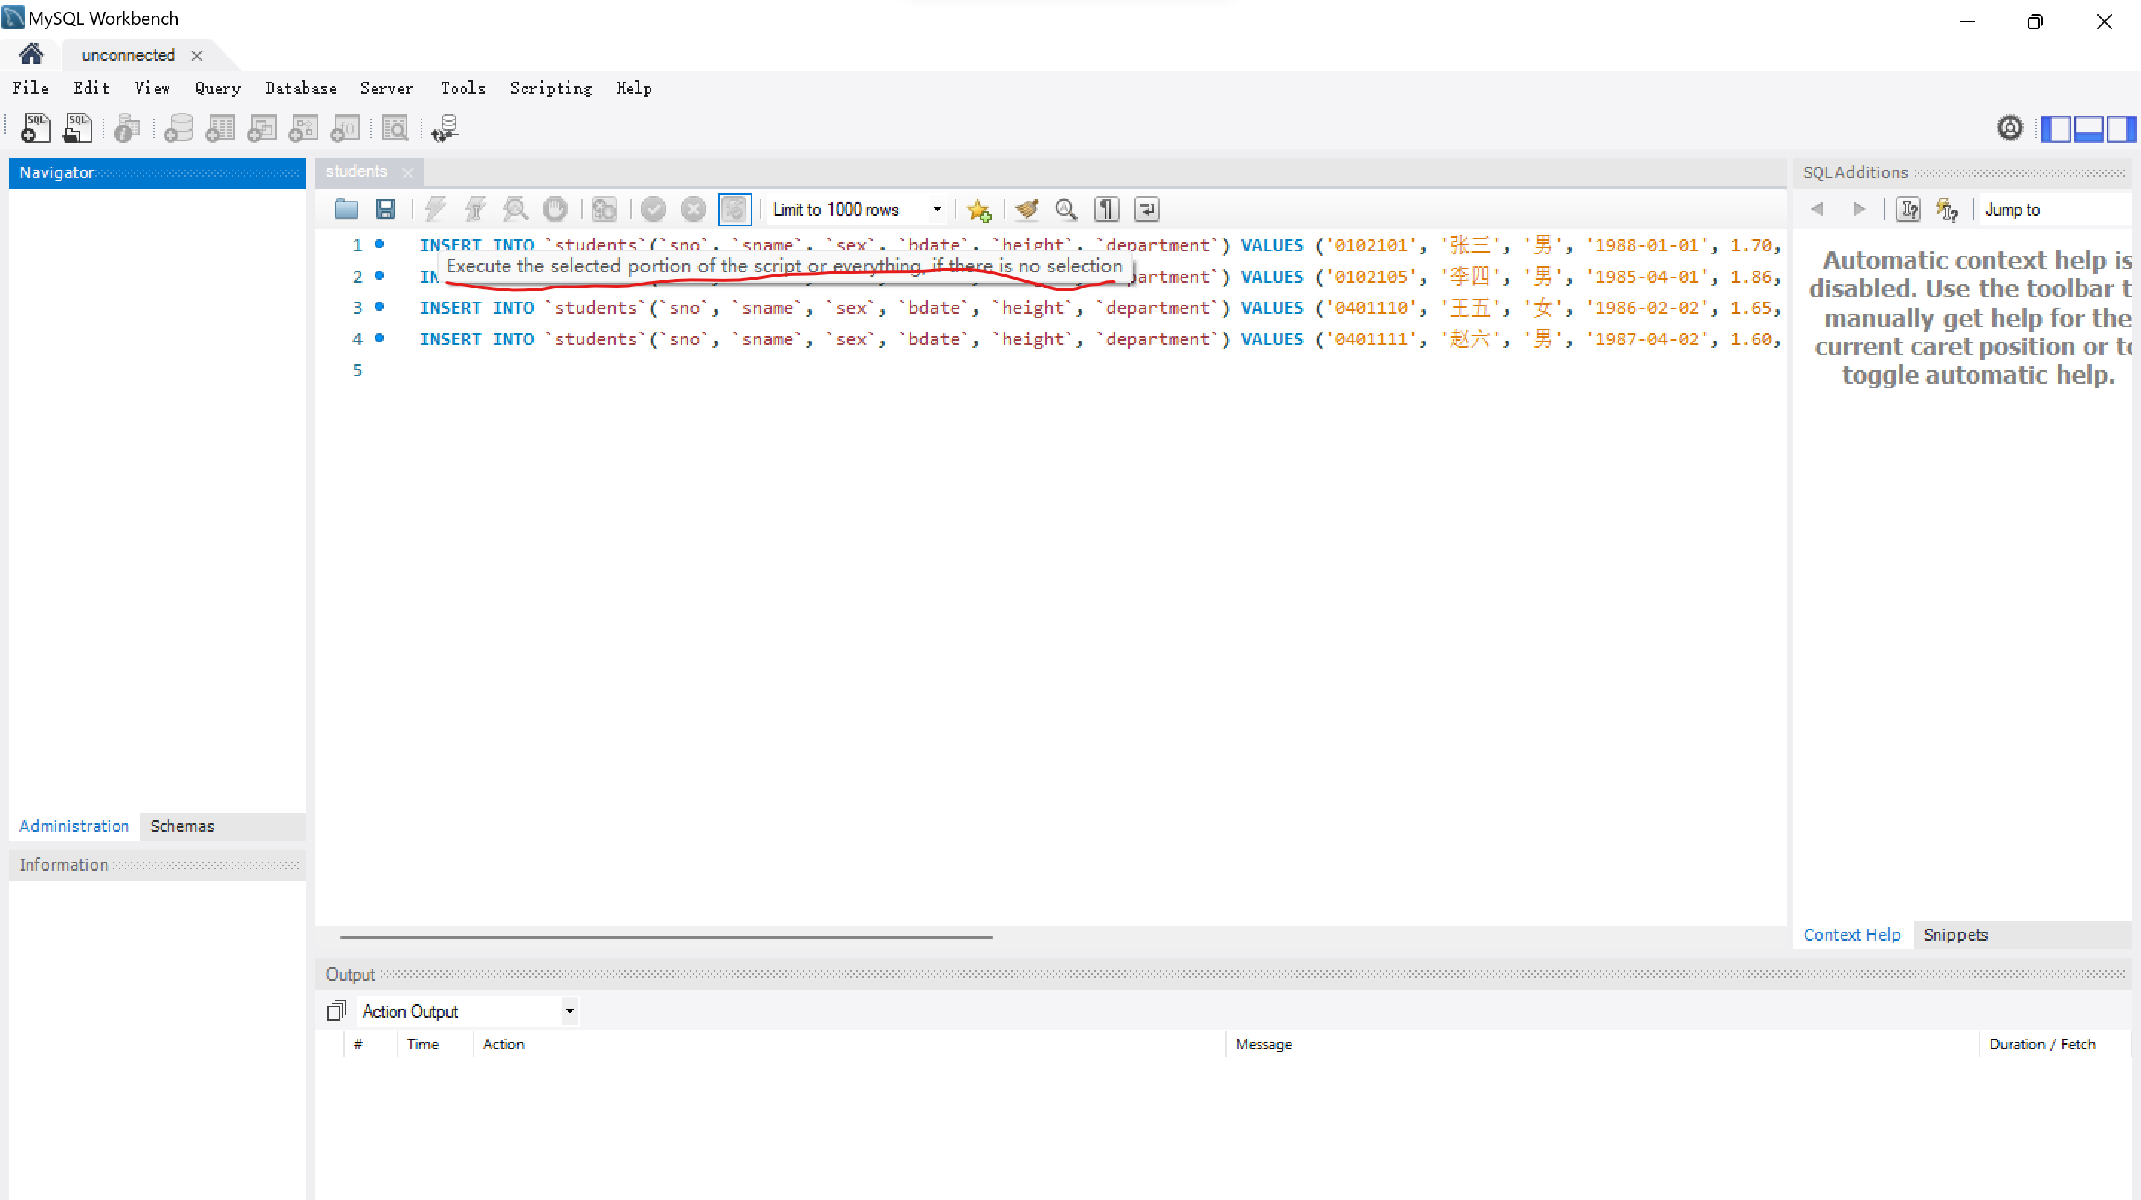This screenshot has height=1200, width=2141.
Task: Toggle automatic context help
Action: pos(1948,210)
